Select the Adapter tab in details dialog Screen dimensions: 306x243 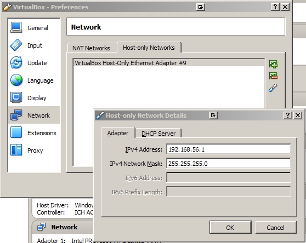118,133
